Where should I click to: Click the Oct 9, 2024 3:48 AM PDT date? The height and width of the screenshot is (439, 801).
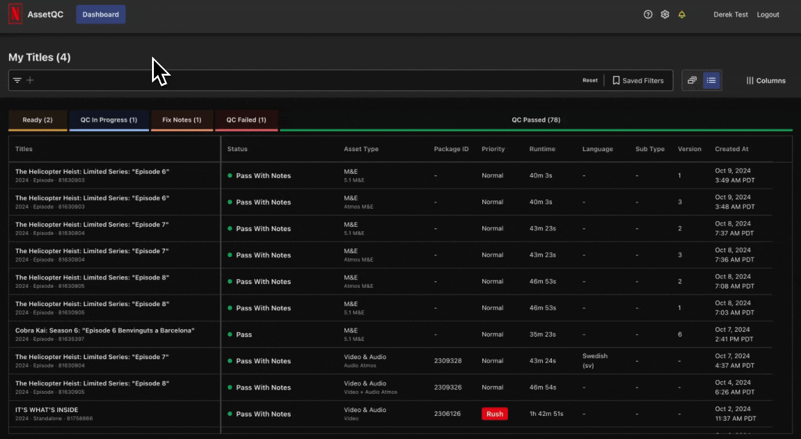(x=734, y=202)
